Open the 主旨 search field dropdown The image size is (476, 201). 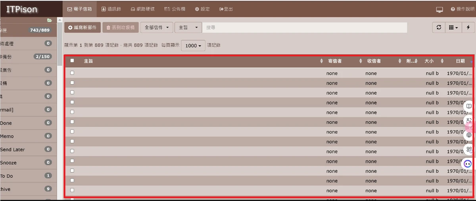pyautogui.click(x=188, y=27)
